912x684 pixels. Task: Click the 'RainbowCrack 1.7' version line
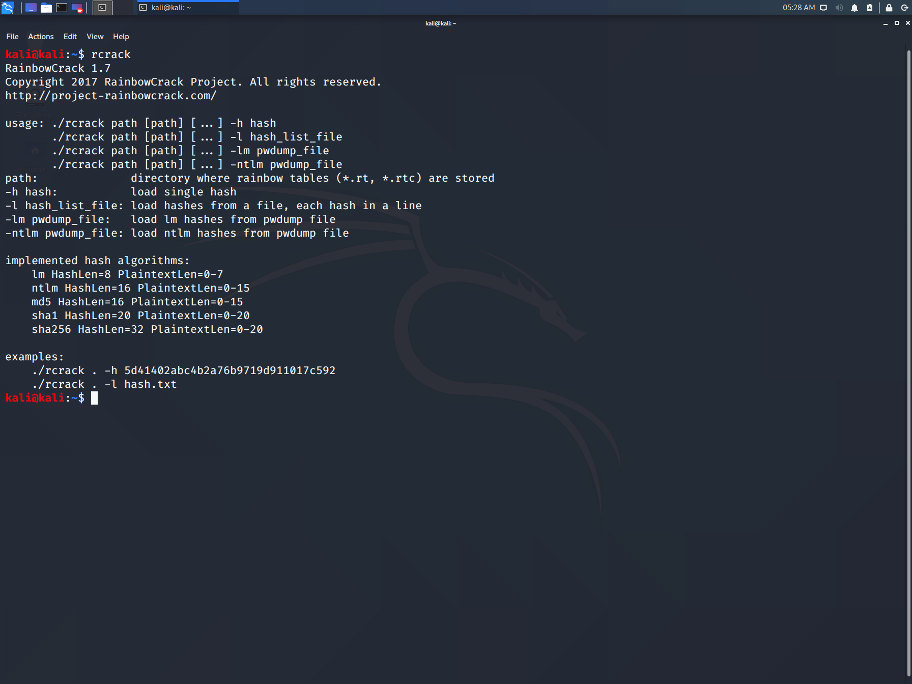(58, 68)
